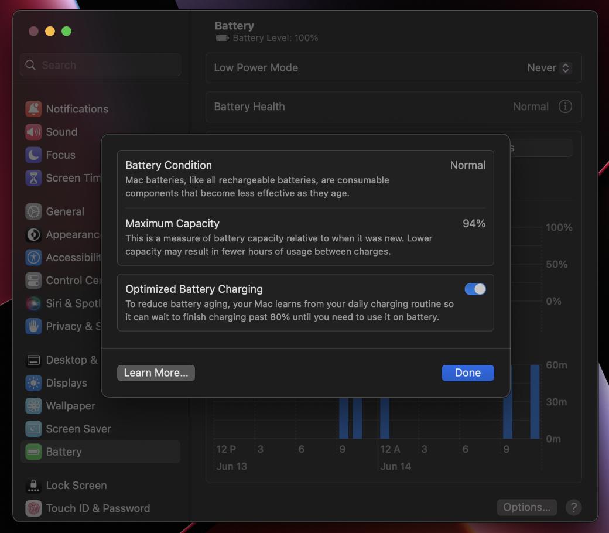Open the Low Power Mode dropdown
Screen dimensions: 609x533
[x=549, y=68]
